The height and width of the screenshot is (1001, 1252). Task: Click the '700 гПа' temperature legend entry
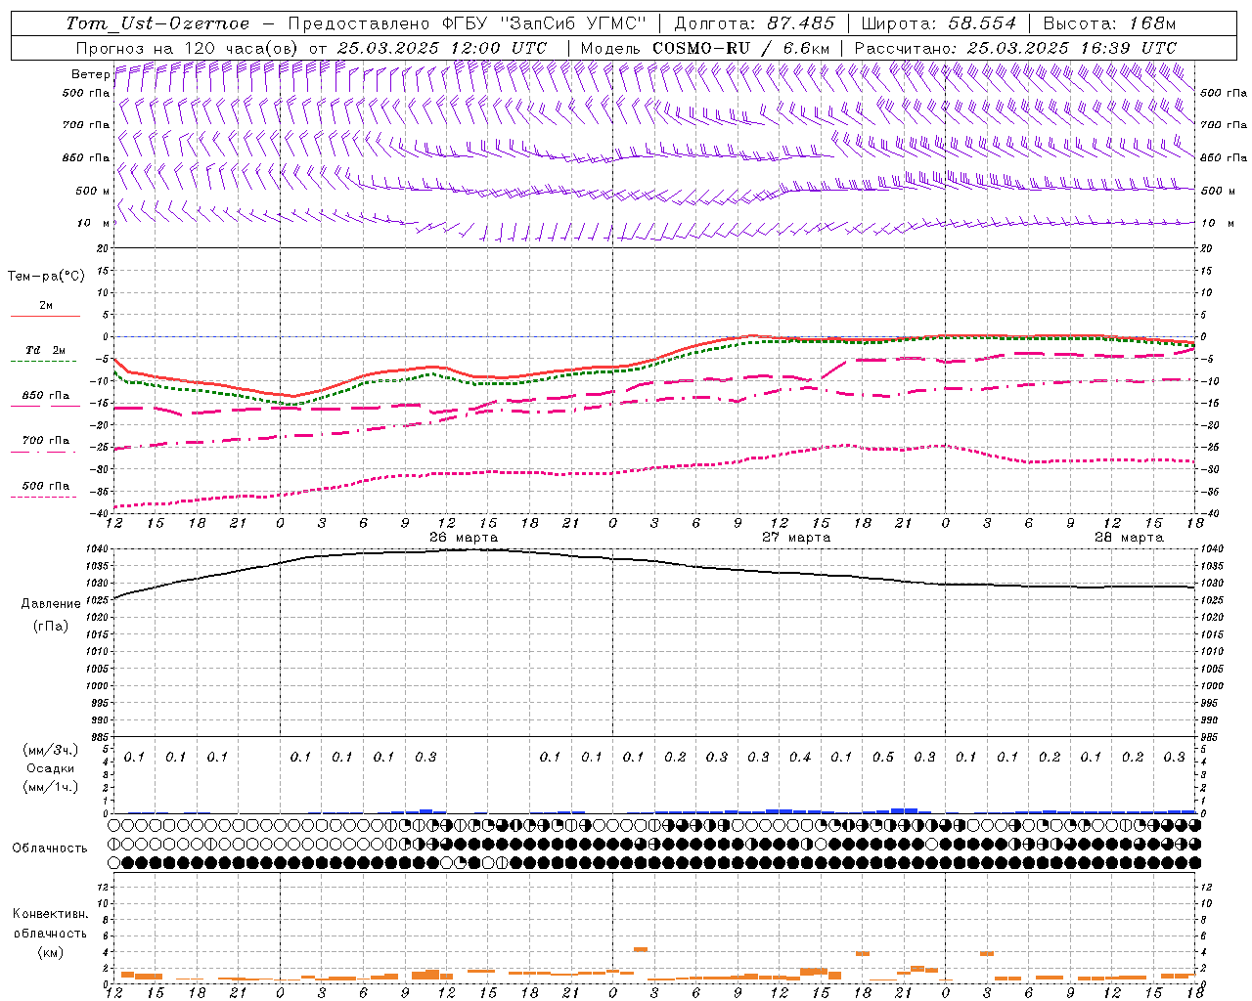point(45,441)
